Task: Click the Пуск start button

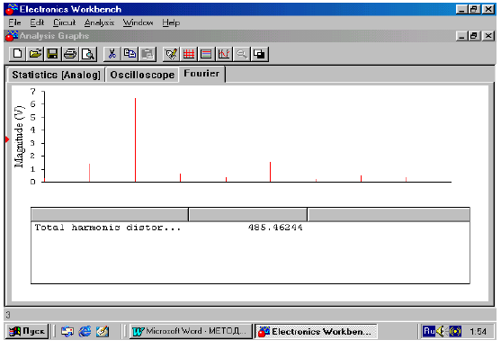Action: tap(27, 331)
